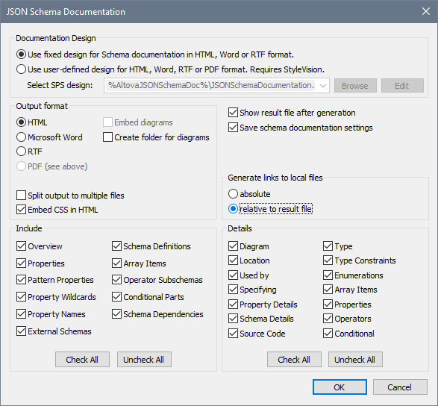438x406 pixels.
Task: Click Uncheck All in Include group
Action: point(144,359)
